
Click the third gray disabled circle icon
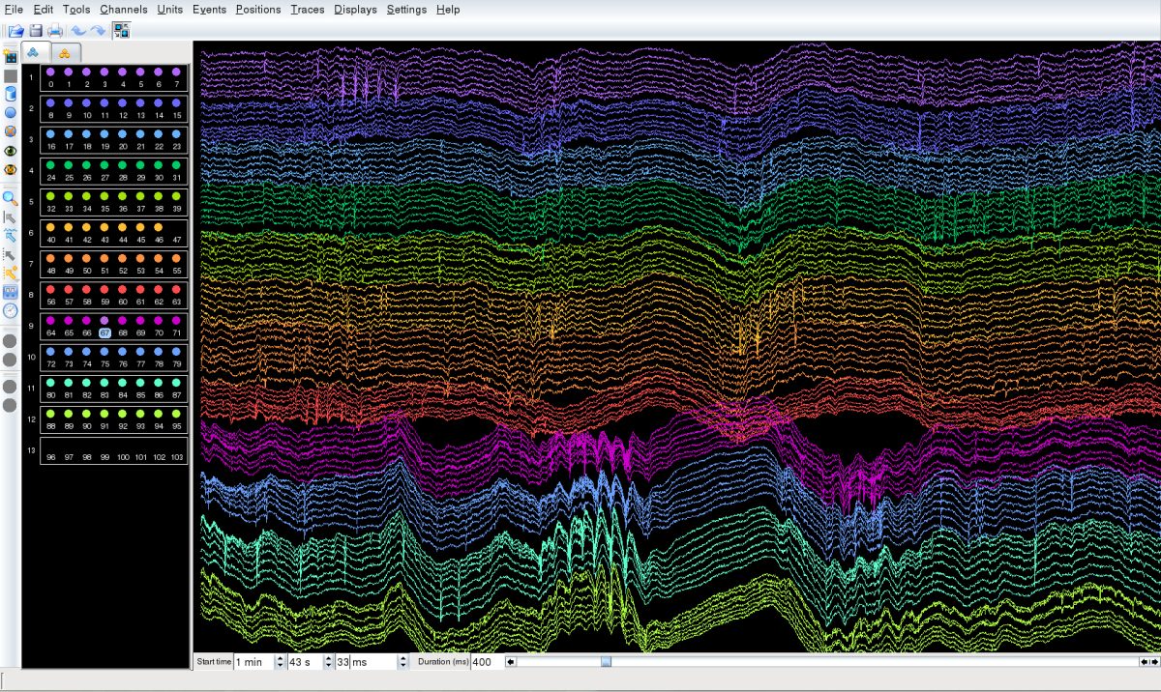(10, 386)
